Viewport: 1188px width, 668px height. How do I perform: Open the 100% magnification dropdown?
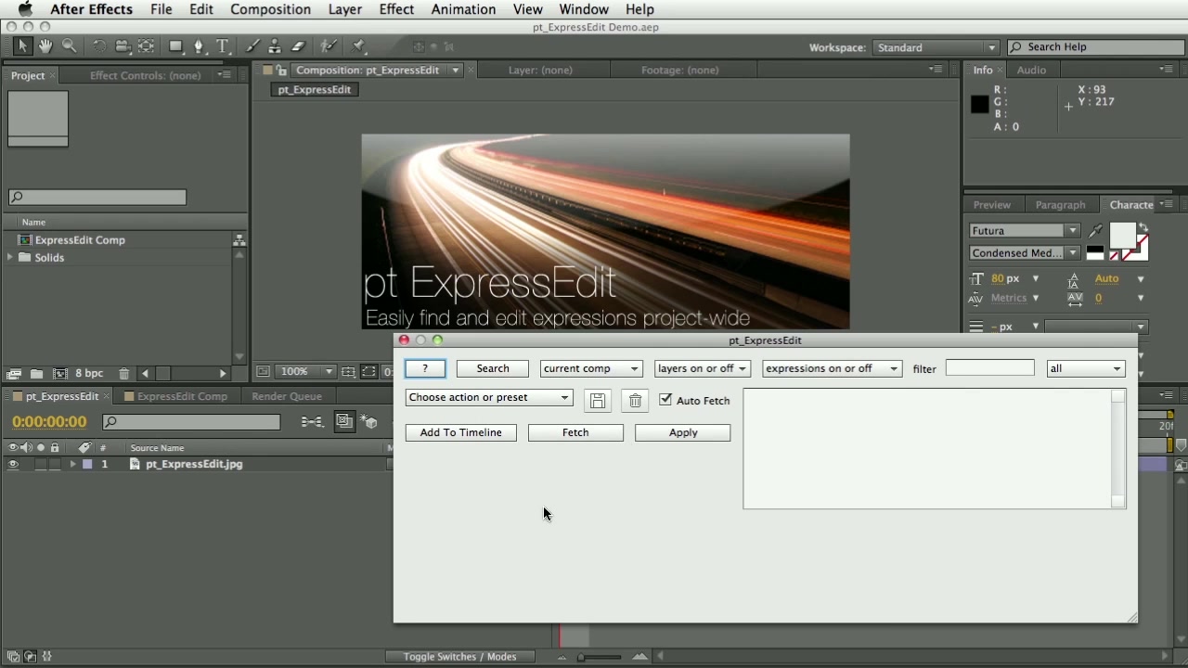(307, 371)
